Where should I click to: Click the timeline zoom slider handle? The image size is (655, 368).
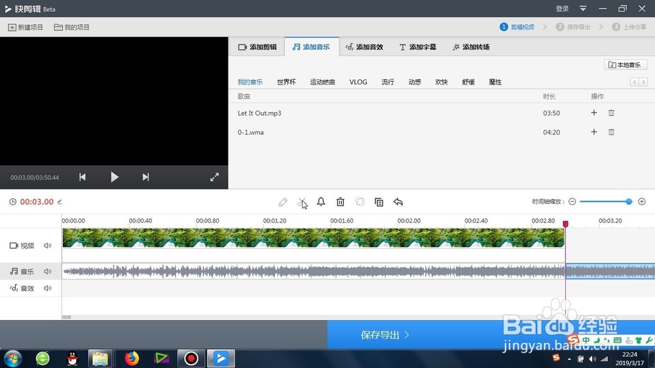point(629,202)
